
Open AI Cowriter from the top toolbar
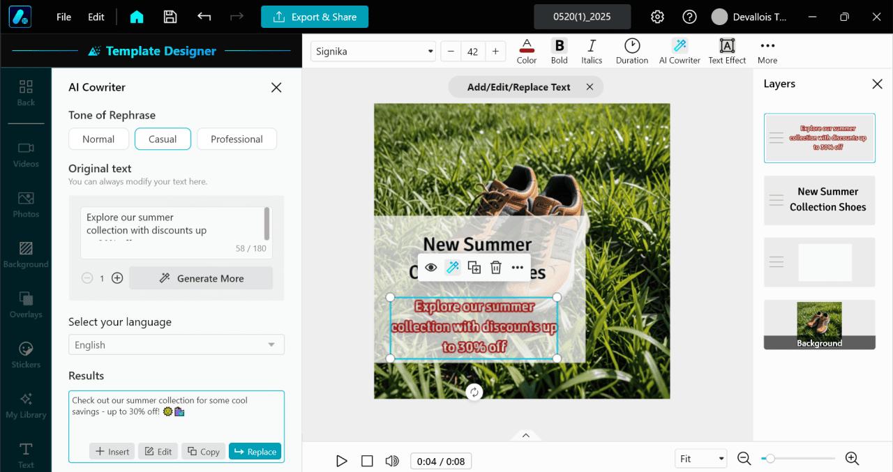678,49
